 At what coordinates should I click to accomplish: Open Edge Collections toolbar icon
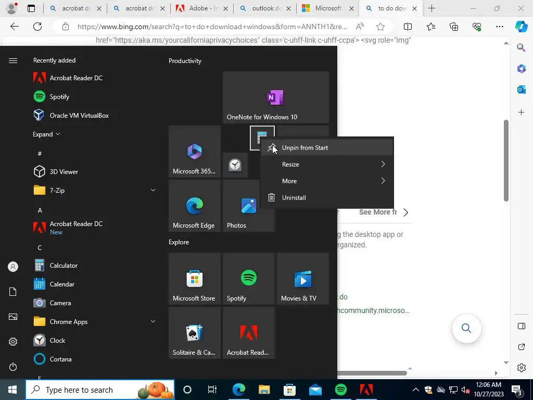click(x=454, y=27)
